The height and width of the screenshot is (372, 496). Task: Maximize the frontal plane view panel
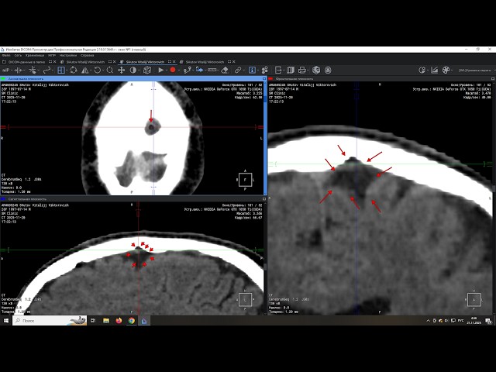point(493,78)
